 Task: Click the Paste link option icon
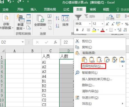pyautogui.click(x=122, y=60)
